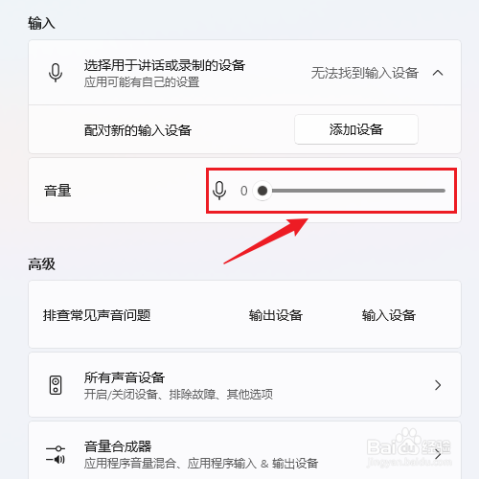Click the input volume value 0
Image resolution: width=479 pixels, height=479 pixels.
[244, 191]
